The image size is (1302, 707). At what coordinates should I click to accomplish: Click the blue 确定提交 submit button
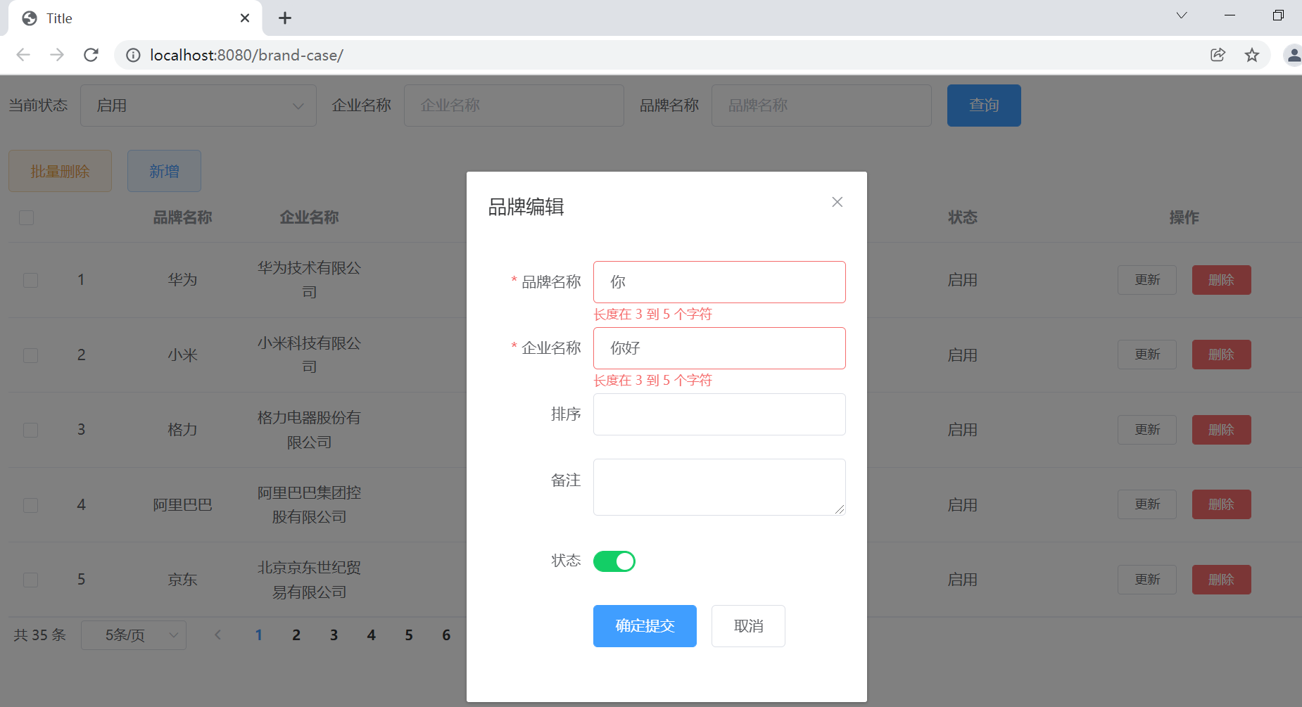point(644,625)
